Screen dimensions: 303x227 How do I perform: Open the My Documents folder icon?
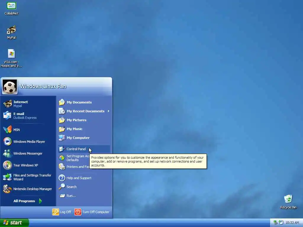point(62,102)
